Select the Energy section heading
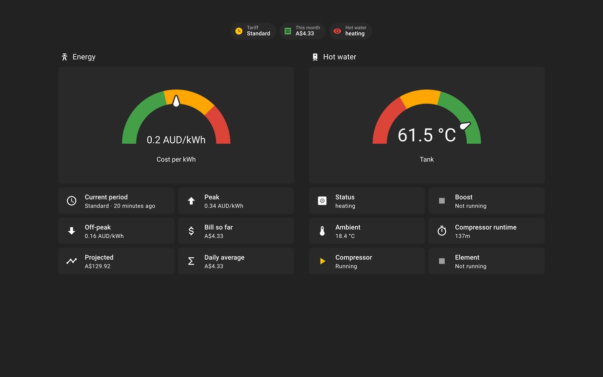 click(x=84, y=57)
